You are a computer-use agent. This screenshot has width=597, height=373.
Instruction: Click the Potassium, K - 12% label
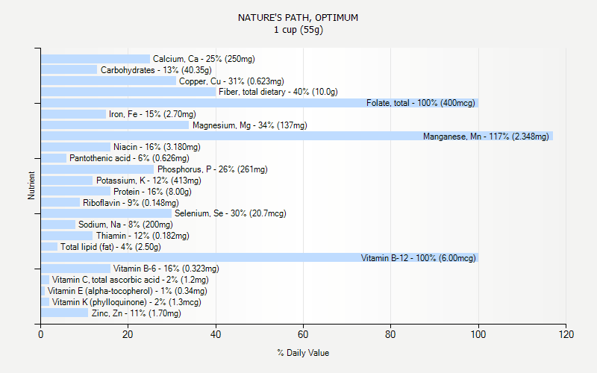(149, 181)
